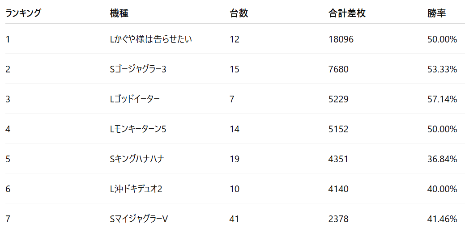Click unit count 19 for Sキングハナハナ
Viewport: 465px width, 232px height.
pyautogui.click(x=235, y=159)
